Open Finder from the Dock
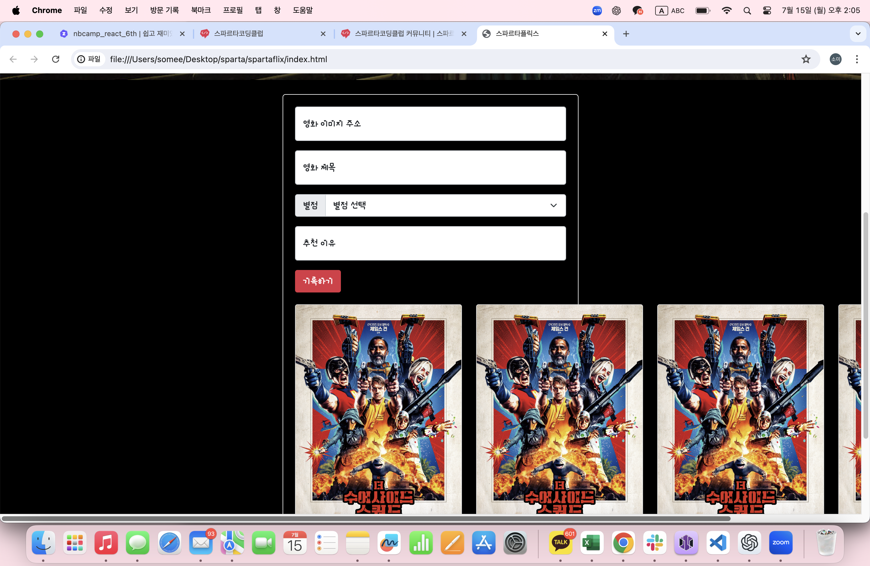Screen dimensions: 870x566 [43, 543]
